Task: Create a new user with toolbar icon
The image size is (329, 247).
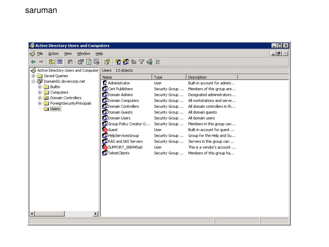Action: pyautogui.click(x=118, y=62)
